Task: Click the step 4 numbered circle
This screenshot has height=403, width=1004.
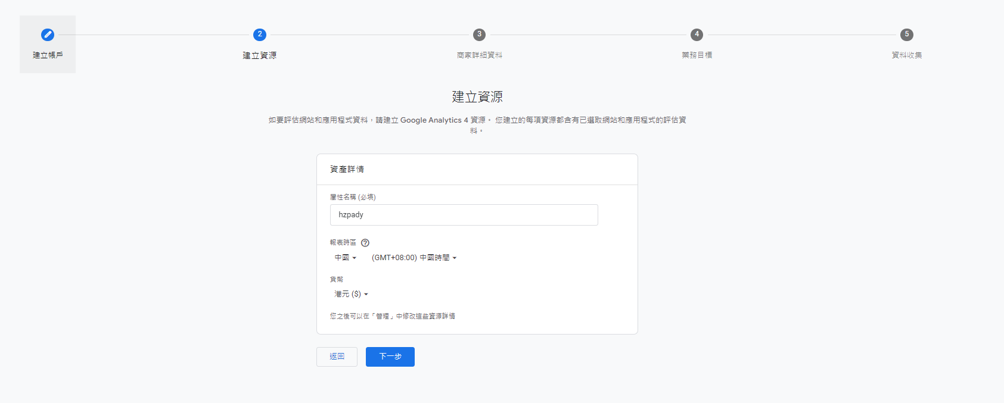Action: [x=697, y=35]
